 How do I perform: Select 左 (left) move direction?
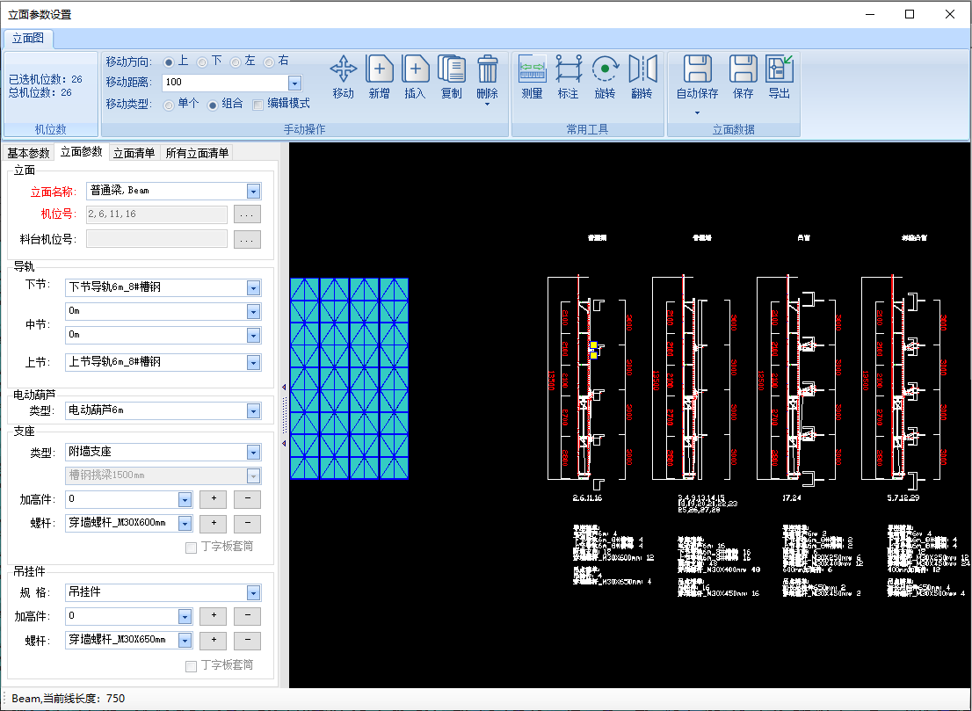[236, 62]
